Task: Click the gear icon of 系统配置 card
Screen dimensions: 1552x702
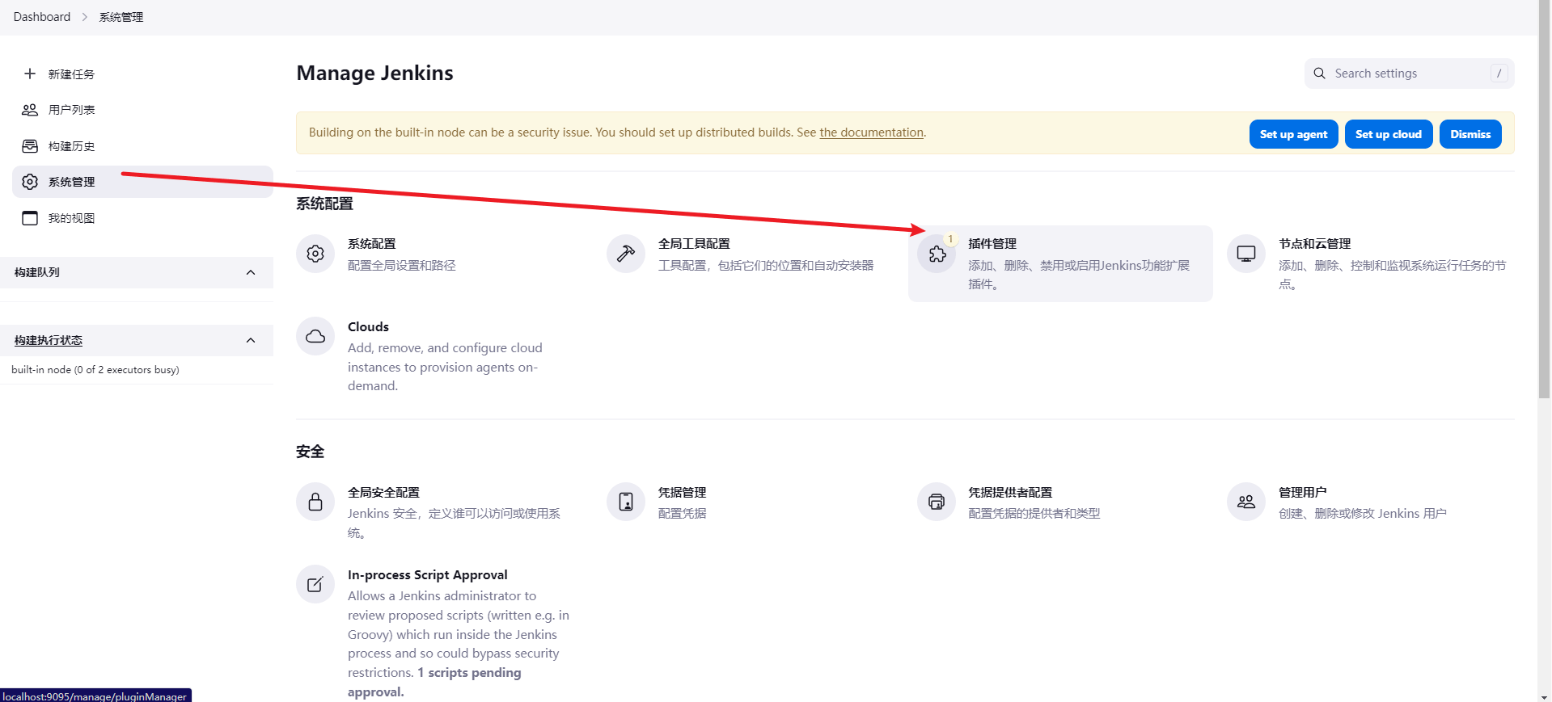Action: [315, 254]
